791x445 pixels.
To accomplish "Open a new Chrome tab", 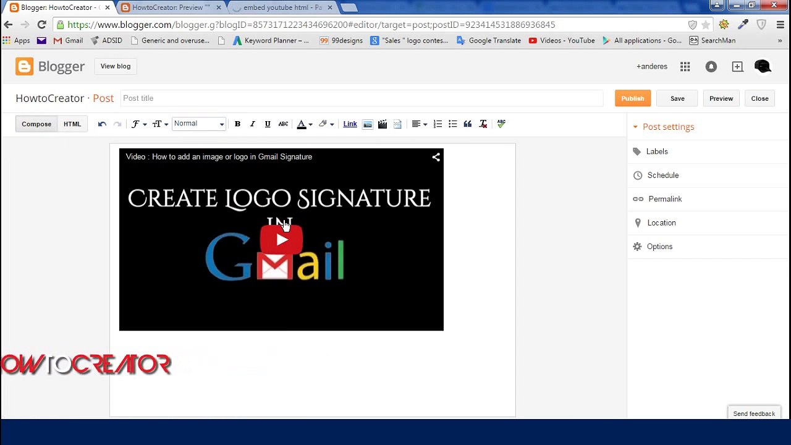I will point(348,7).
